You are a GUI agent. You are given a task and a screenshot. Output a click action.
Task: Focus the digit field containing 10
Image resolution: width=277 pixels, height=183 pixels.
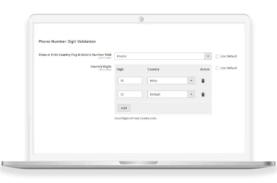(130, 81)
